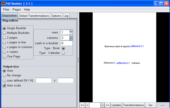Screen dimensions: 170x108
Task: Go to first preview page with << button
Action: (82, 105)
